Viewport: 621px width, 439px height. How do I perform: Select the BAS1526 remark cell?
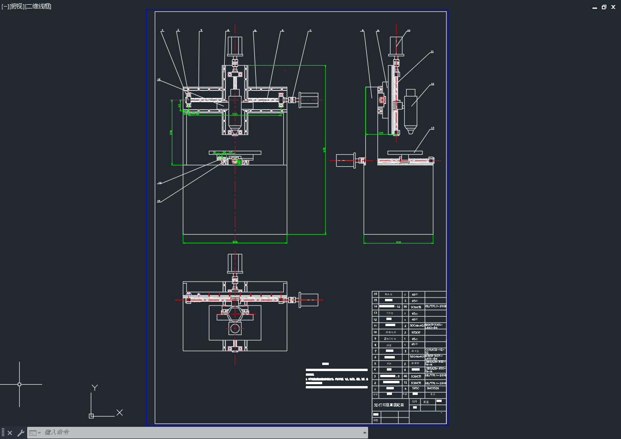[x=433, y=388]
